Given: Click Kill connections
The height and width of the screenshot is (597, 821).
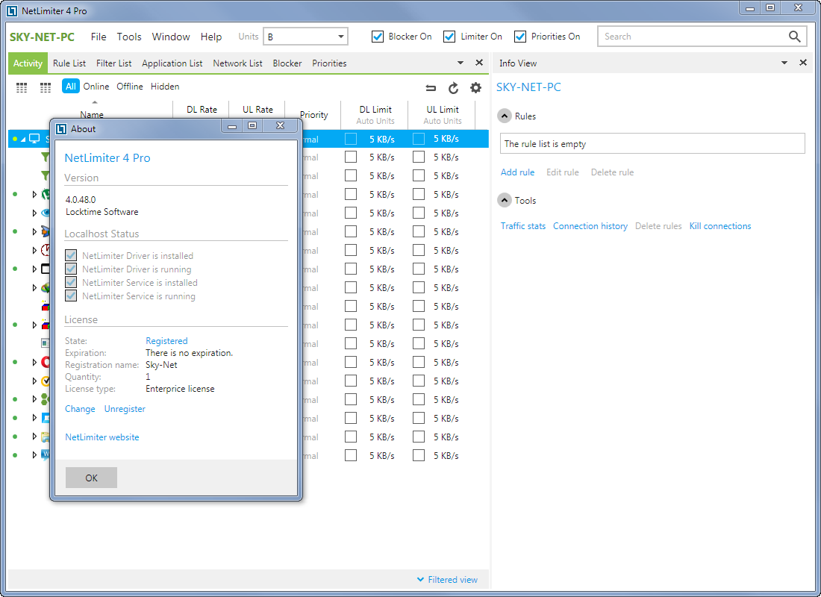Looking at the screenshot, I should (x=720, y=225).
